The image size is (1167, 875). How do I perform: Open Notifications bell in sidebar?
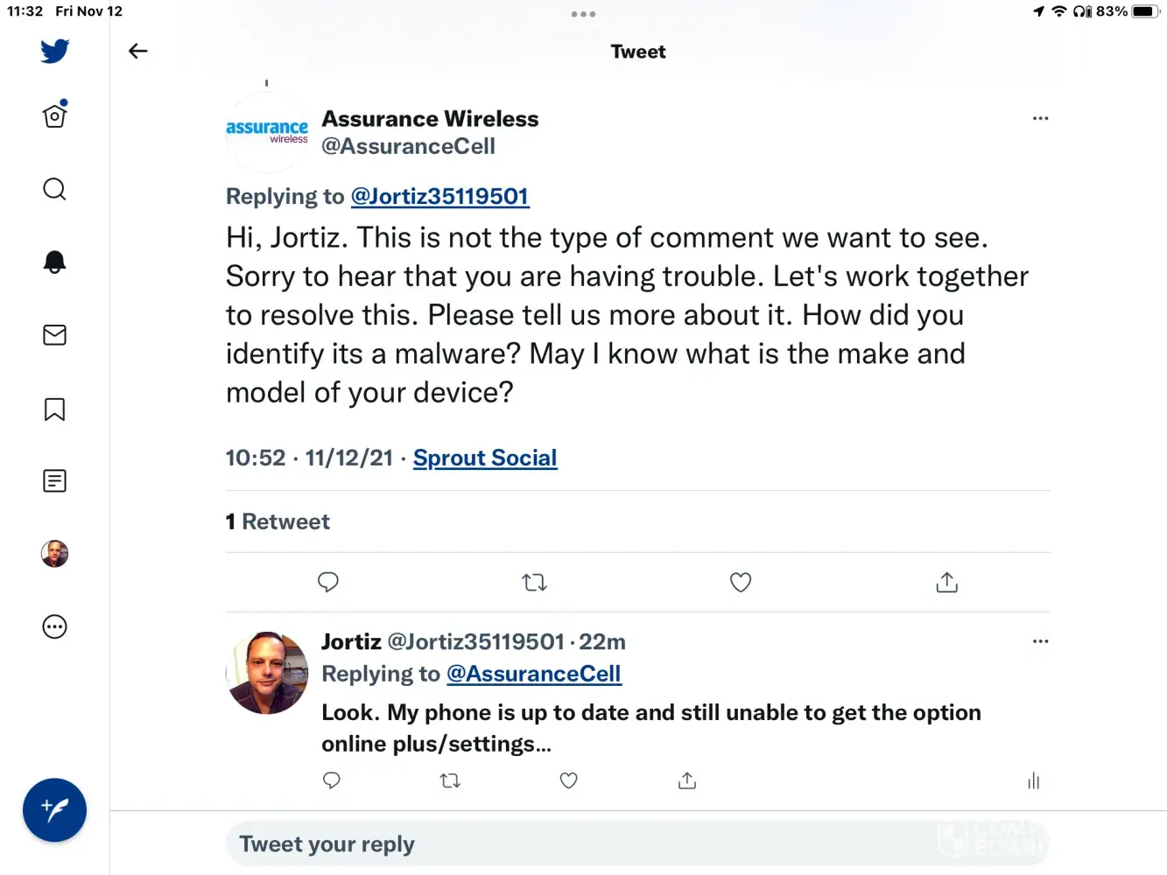point(54,262)
